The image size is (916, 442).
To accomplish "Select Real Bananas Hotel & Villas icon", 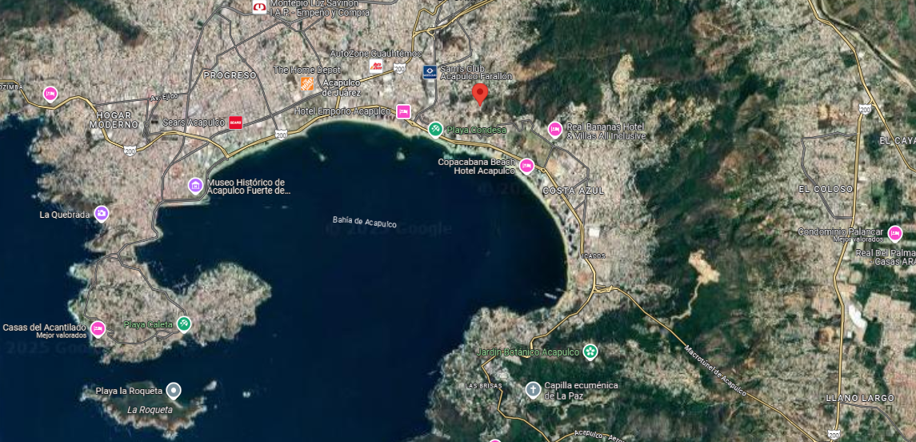I will tap(555, 129).
